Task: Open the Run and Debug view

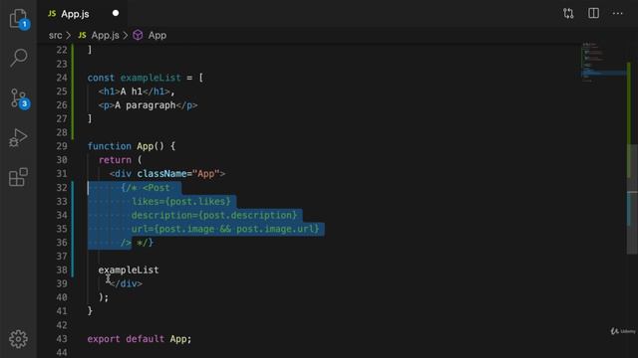Action: 18,137
